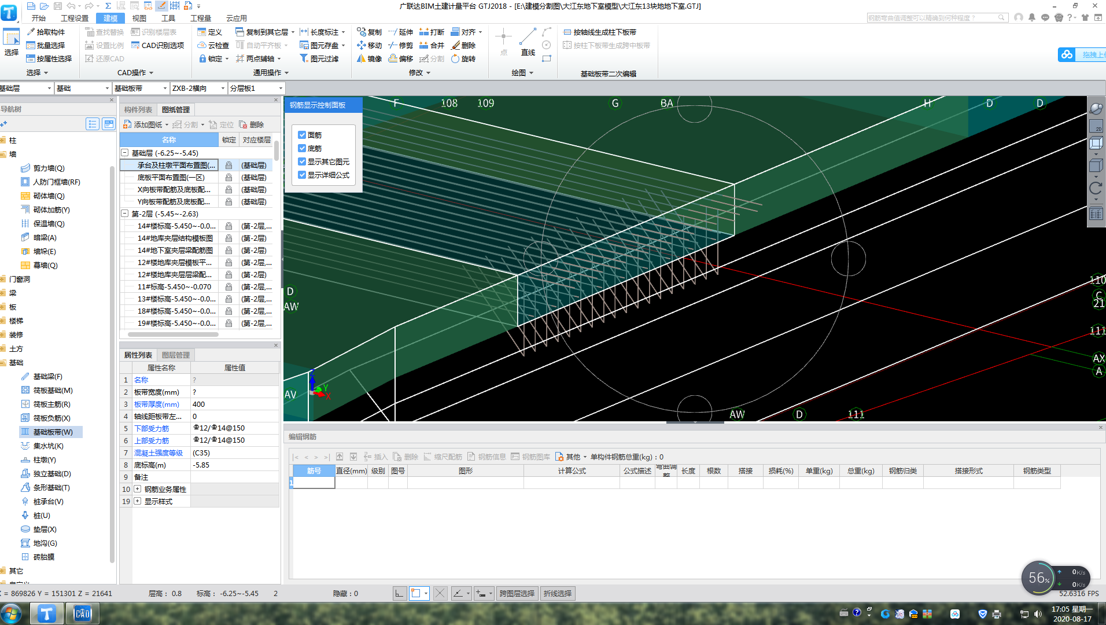Open the CAD识别选项 settings
This screenshot has height=625, width=1106.
tap(157, 45)
